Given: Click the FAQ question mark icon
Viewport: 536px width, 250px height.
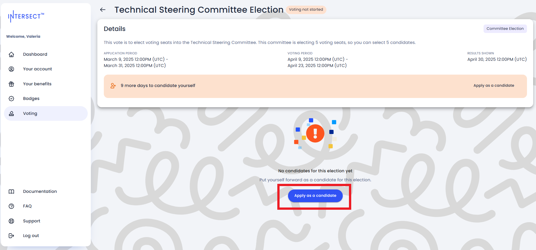Looking at the screenshot, I should [x=11, y=206].
